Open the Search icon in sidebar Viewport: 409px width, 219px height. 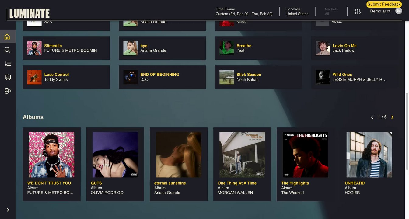tap(7, 50)
